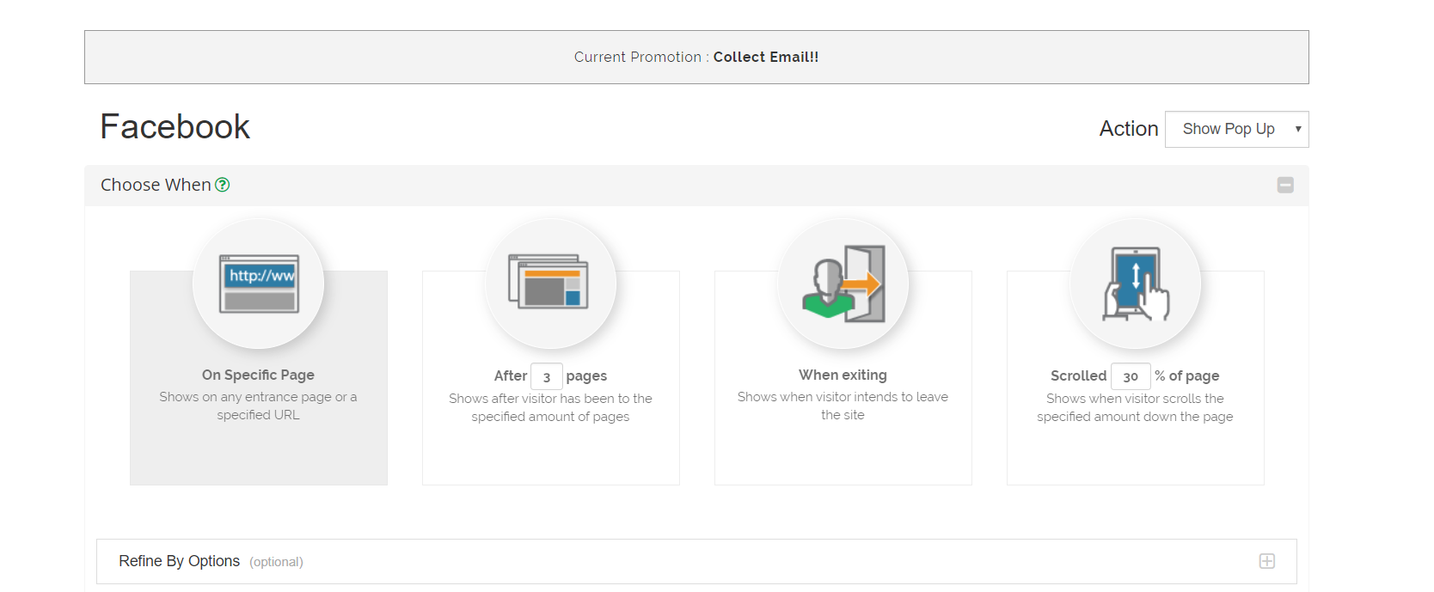Collapse Choose When with minus icon

pos(1285,185)
